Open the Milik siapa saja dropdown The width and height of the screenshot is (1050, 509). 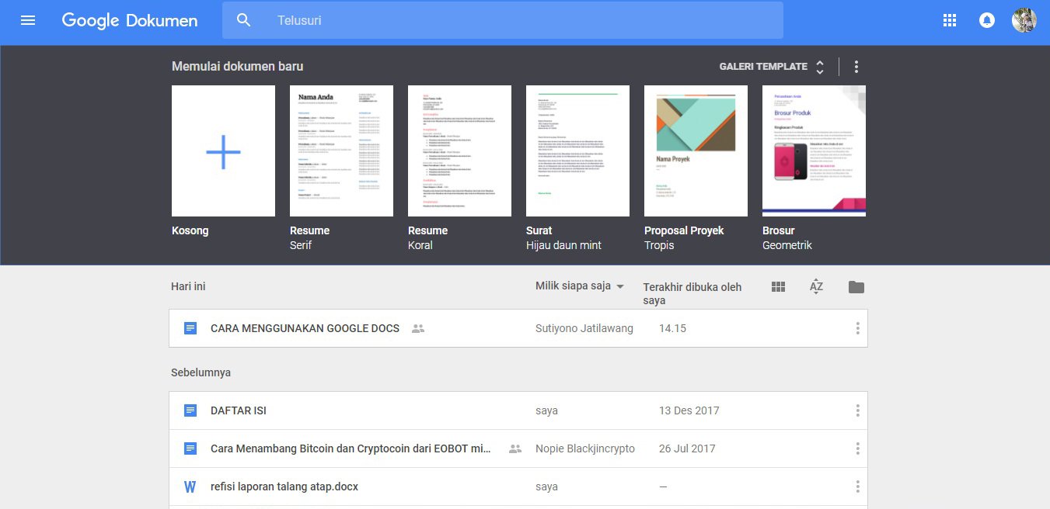click(x=580, y=286)
